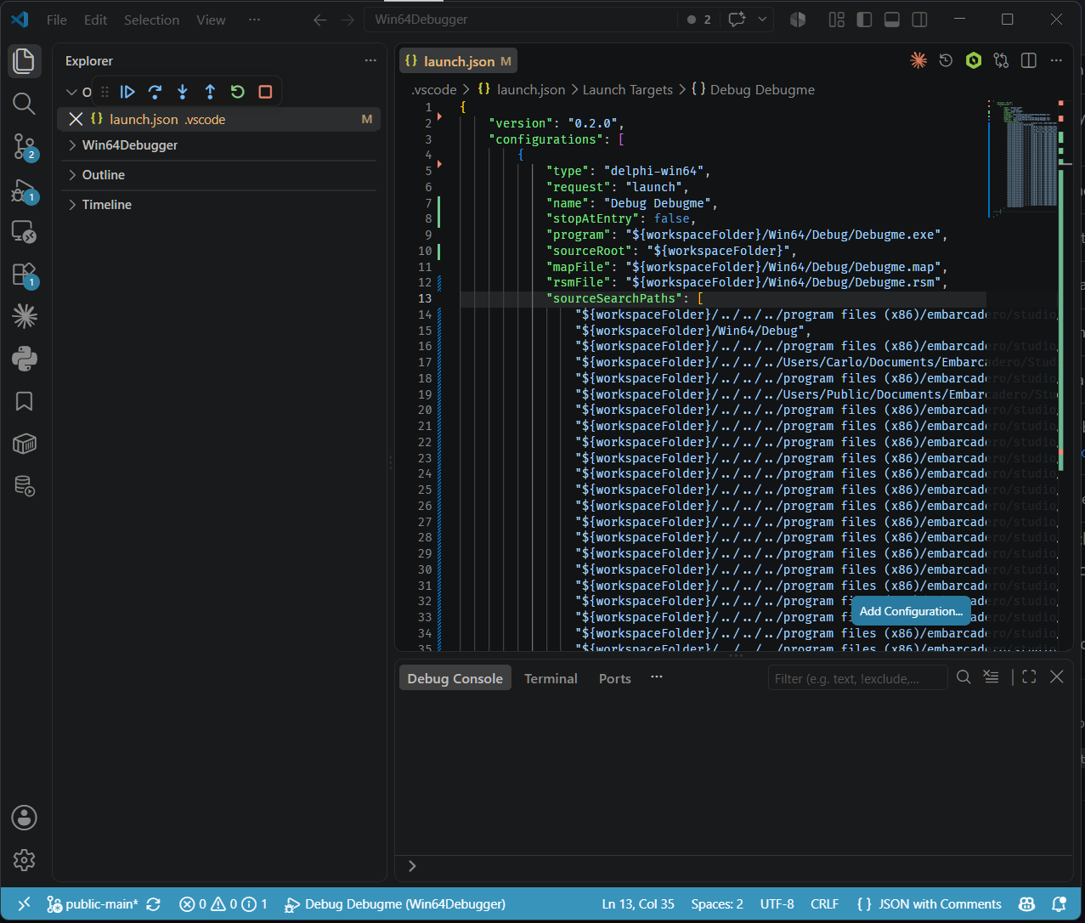Show additional panel views menu
Viewport: 1085px width, 923px height.
point(656,677)
